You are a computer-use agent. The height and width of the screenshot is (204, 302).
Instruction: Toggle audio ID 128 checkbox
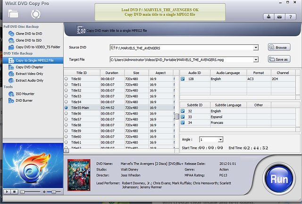[x=183, y=79]
